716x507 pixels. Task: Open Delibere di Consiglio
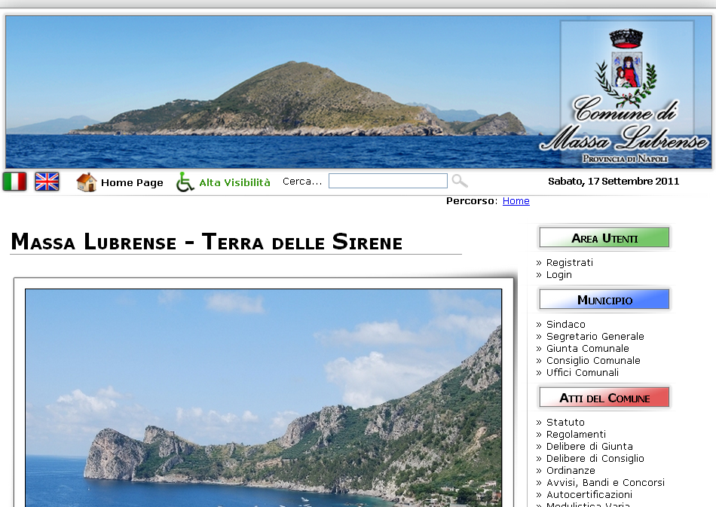[x=595, y=459]
